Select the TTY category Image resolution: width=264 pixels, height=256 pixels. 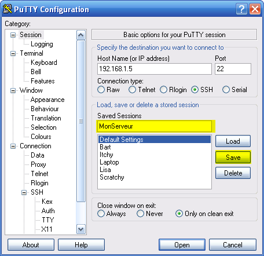(x=48, y=220)
